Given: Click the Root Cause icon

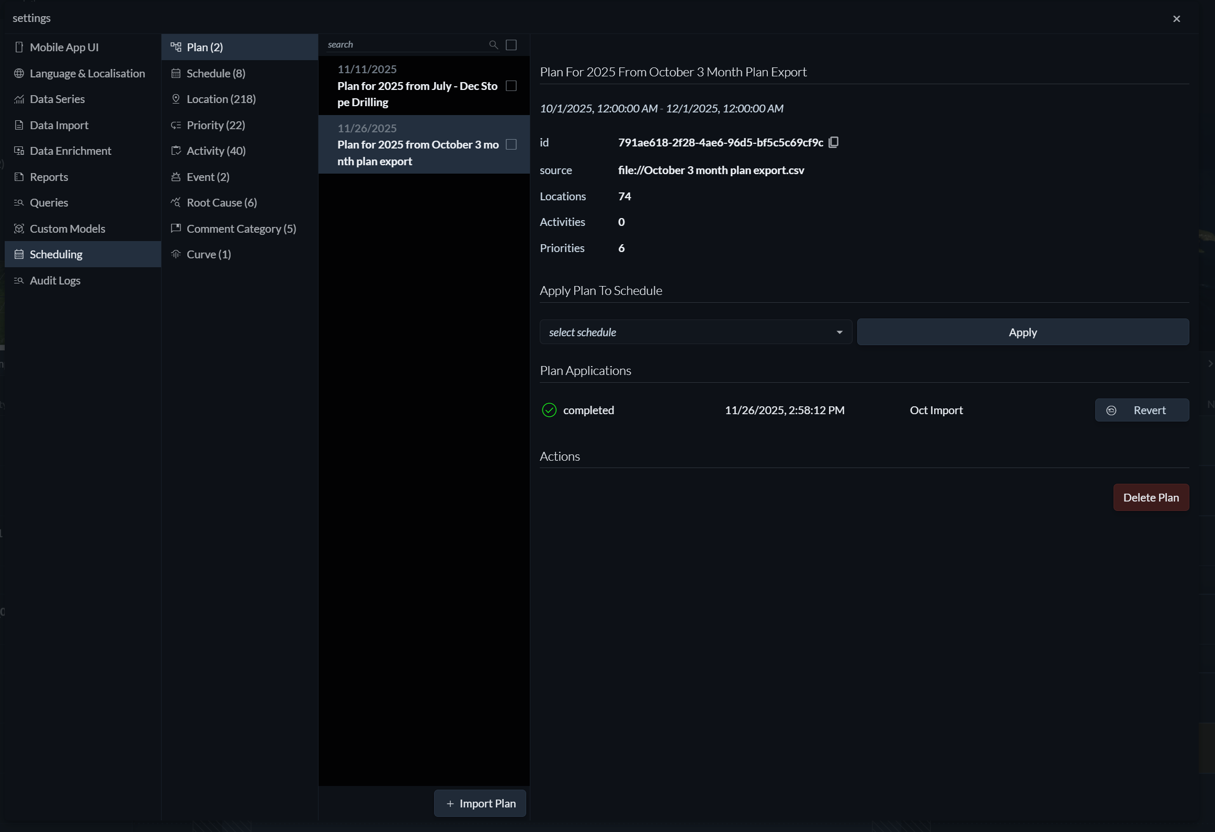Looking at the screenshot, I should (x=176, y=202).
